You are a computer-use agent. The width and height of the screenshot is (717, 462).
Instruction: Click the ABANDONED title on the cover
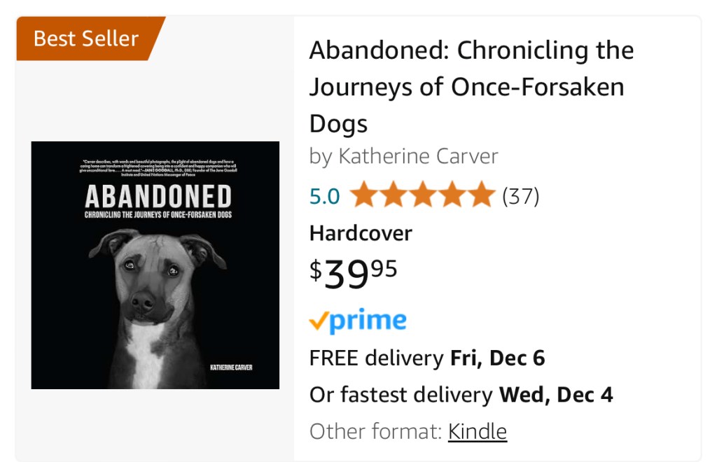tap(158, 196)
